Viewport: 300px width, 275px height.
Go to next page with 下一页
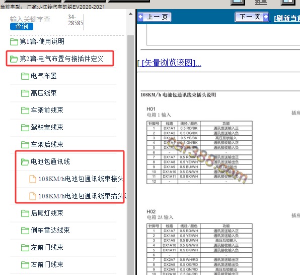[252, 17]
